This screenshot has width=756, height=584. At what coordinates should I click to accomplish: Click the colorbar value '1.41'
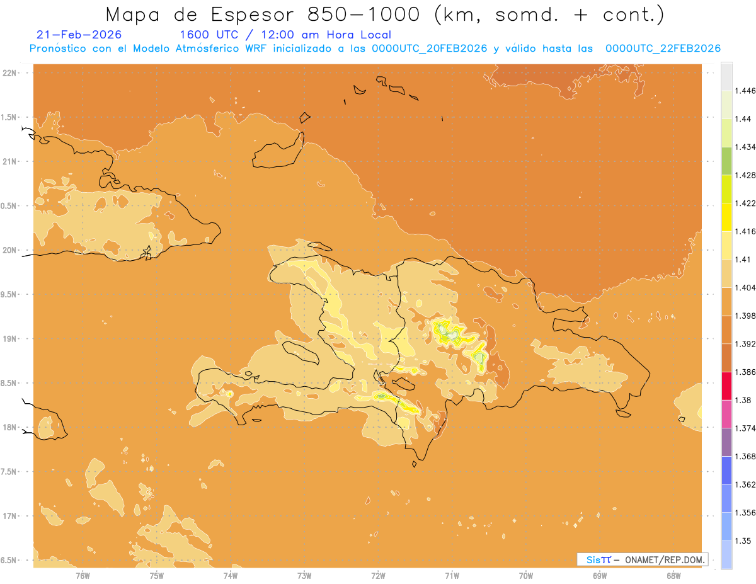click(743, 259)
